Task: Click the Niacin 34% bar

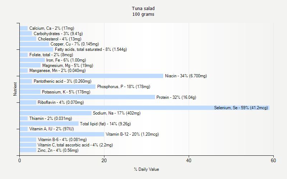Action: 91,76
